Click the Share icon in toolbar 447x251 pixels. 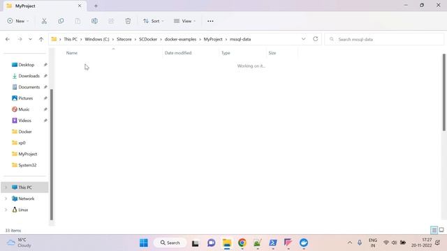pos(111,21)
